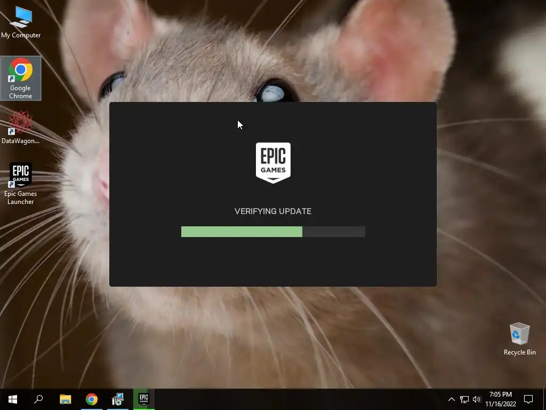Open the notification Action Center

[528, 399]
